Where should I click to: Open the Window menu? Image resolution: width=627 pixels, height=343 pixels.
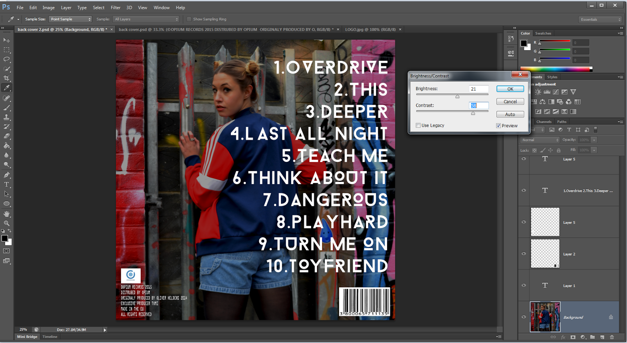[x=161, y=7]
